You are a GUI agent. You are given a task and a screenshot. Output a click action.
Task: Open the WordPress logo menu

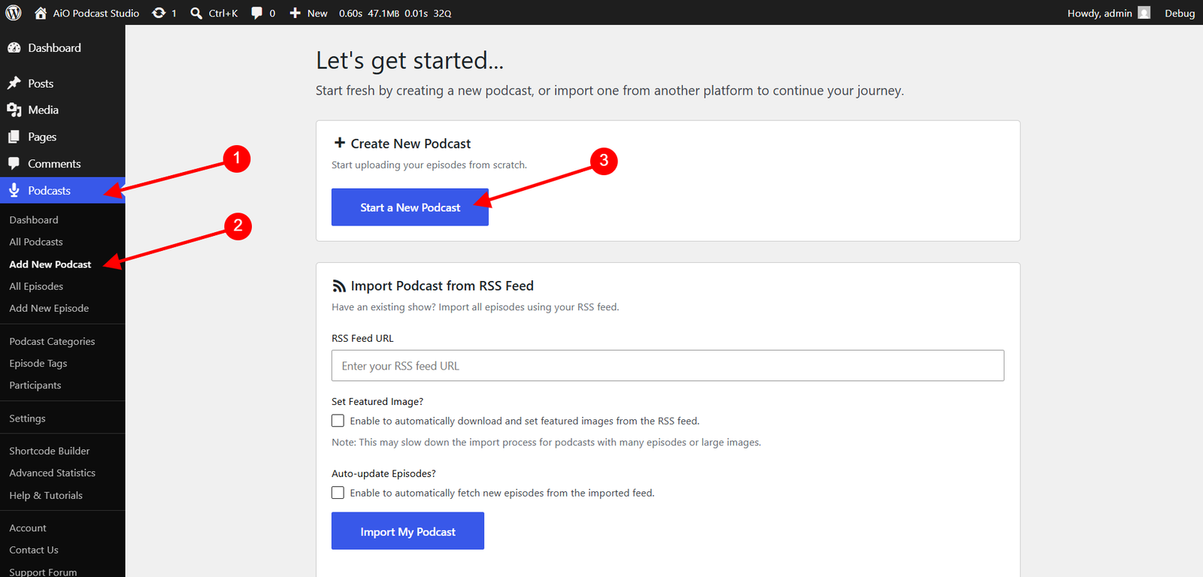(14, 13)
